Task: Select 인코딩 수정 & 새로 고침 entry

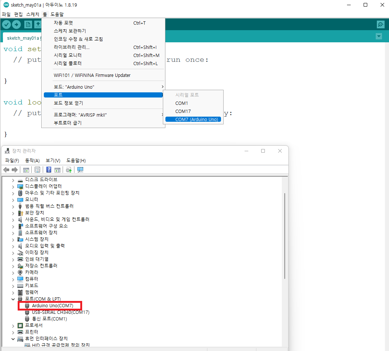Action: [x=103, y=39]
